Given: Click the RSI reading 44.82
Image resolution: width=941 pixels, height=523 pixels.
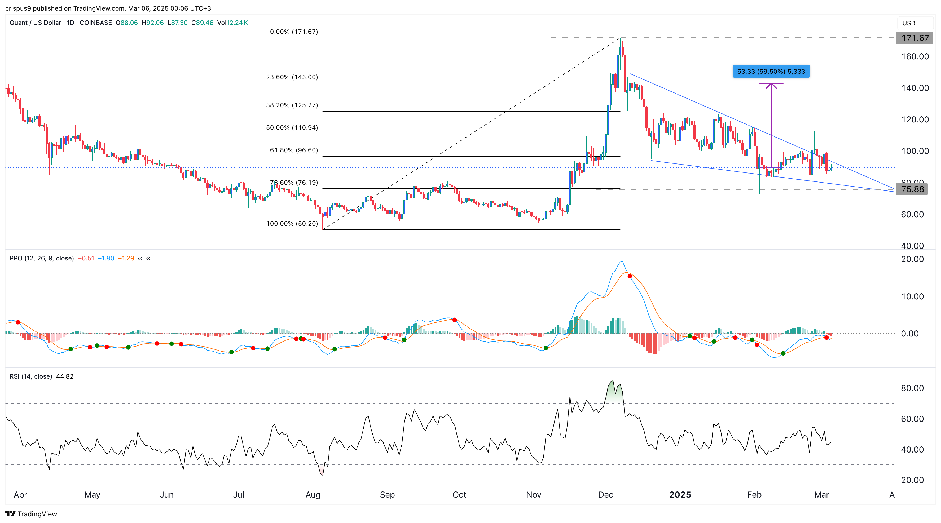Looking at the screenshot, I should click(65, 376).
